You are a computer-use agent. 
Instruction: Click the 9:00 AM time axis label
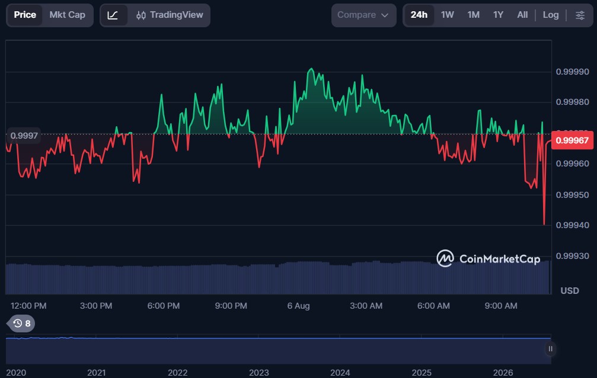(501, 306)
